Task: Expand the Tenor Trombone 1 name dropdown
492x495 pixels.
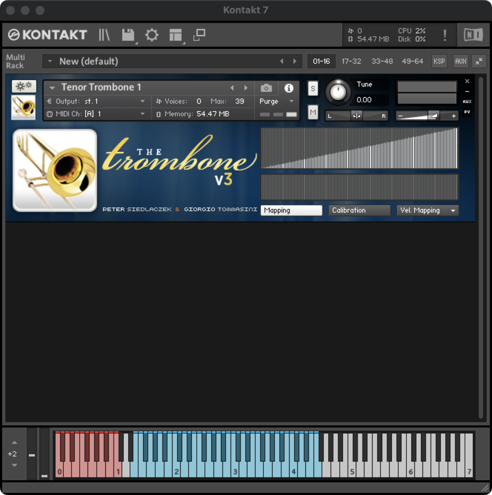Action: [x=52, y=88]
